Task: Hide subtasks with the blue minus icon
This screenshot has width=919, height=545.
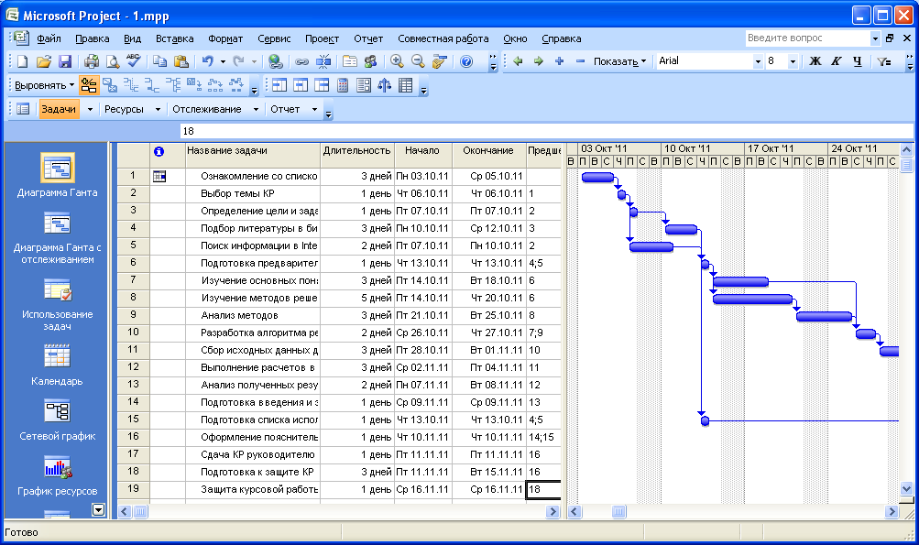Action: click(580, 61)
